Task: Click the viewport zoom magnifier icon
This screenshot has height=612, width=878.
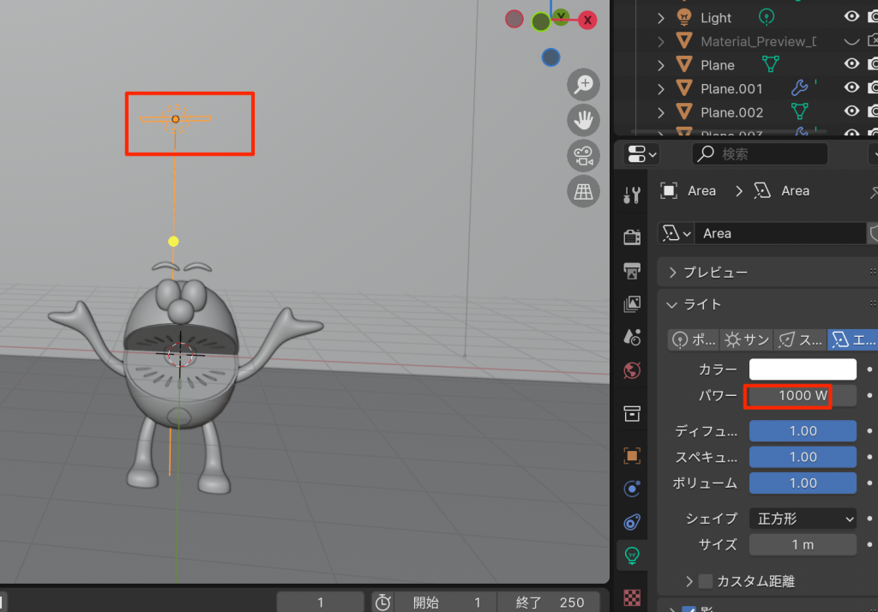Action: (584, 84)
